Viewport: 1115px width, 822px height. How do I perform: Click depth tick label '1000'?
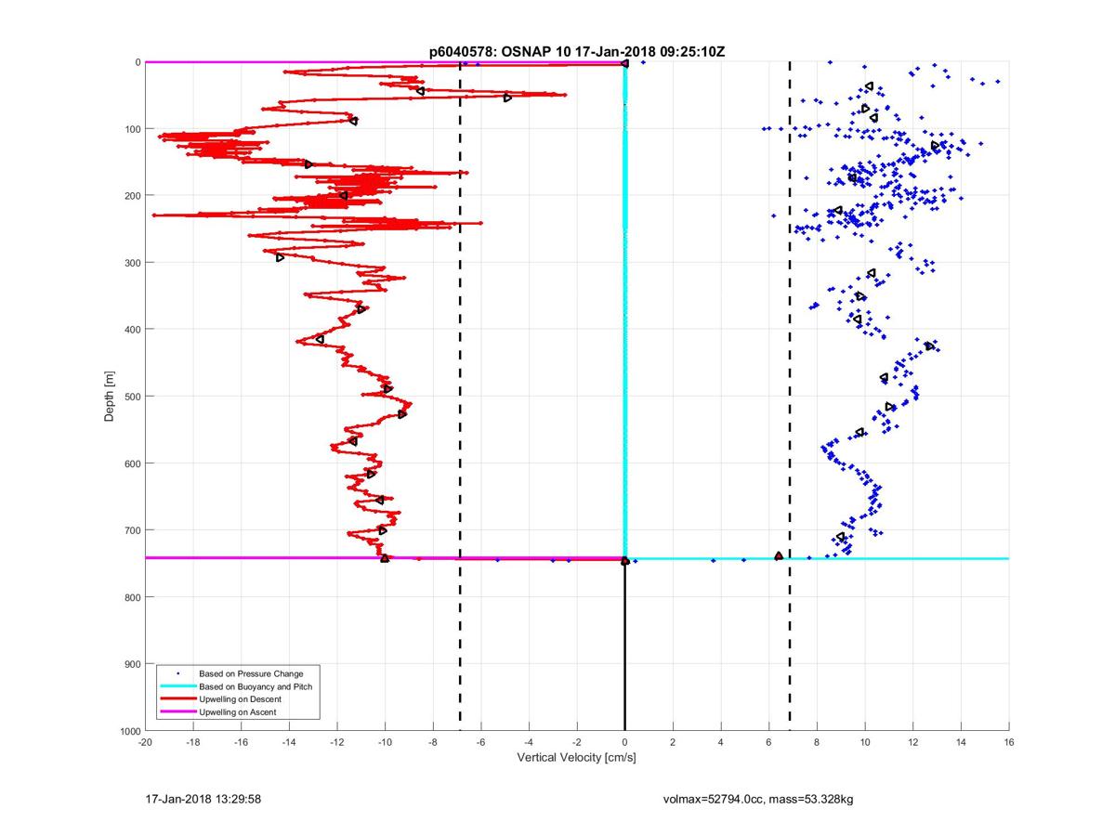[x=129, y=731]
